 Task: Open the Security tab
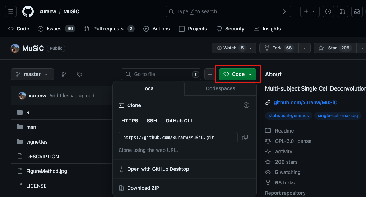tap(230, 29)
